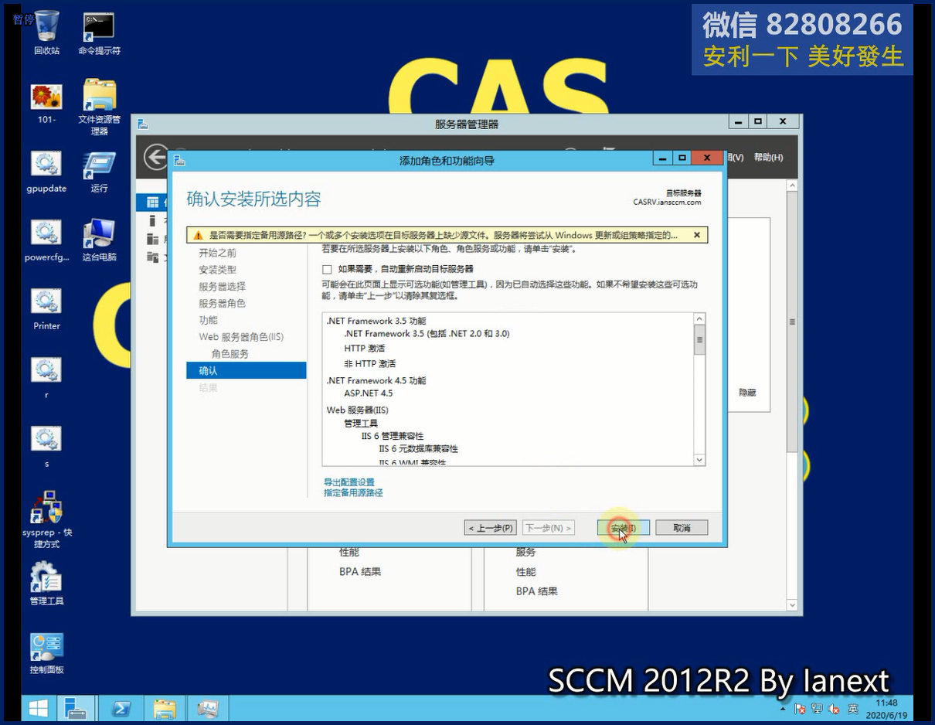
Task: Open the Action Center flag tray icon
Action: click(801, 709)
